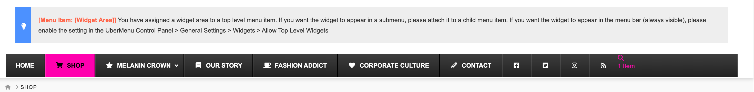Select the Corporate Culture menu item
This screenshot has width=754, height=92.
389,66
